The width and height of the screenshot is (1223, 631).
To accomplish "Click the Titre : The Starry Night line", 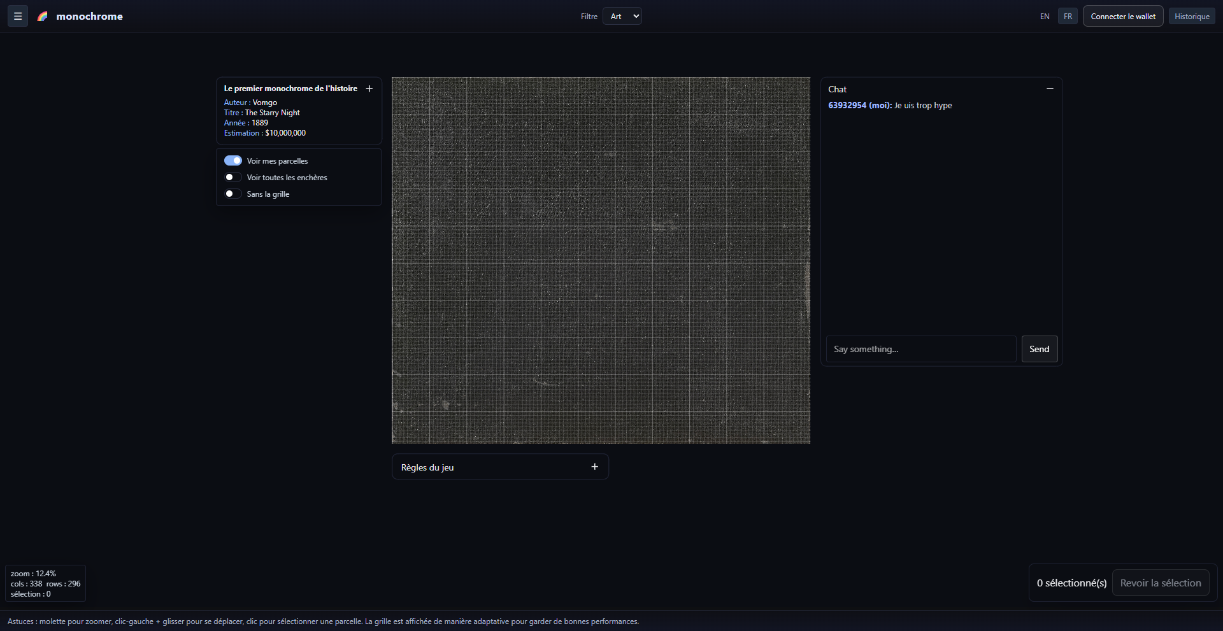I will (262, 113).
